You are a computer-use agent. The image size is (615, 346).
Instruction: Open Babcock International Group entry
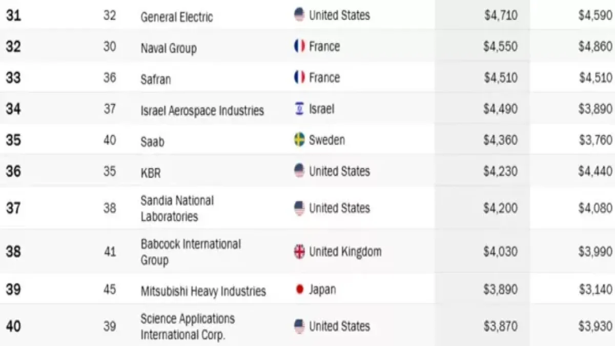tap(190, 252)
